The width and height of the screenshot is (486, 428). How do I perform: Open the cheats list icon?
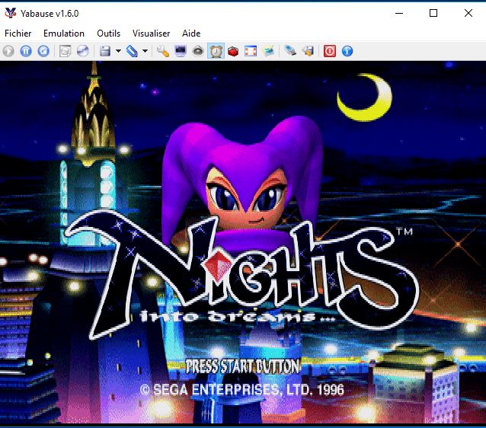click(x=308, y=51)
